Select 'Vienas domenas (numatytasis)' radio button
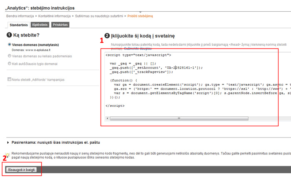Screen dimensions: 291x177 point(10,44)
